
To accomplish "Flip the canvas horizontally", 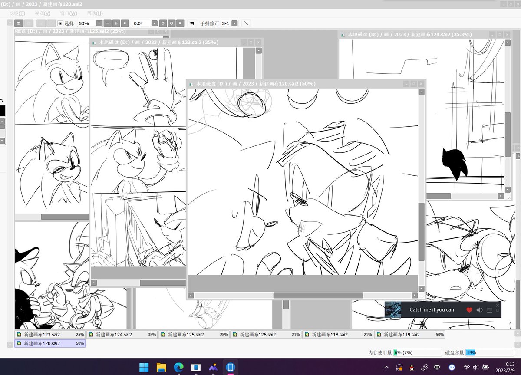I will point(192,23).
